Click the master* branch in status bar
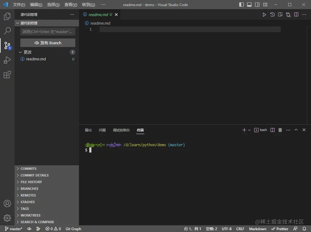 tap(13, 229)
